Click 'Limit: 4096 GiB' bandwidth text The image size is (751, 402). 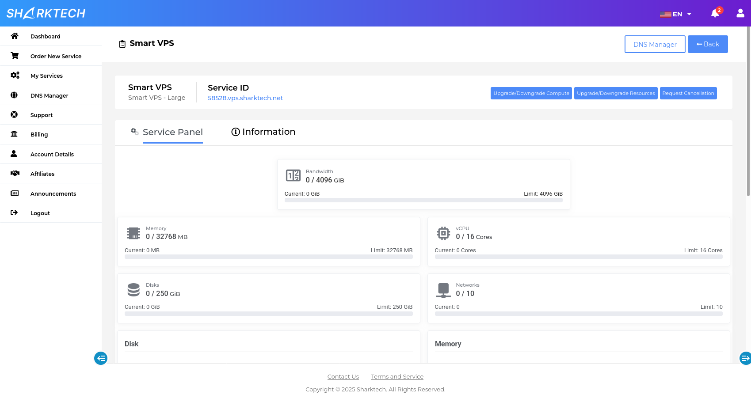click(543, 194)
